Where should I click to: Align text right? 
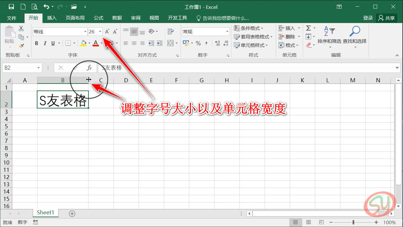tap(142, 43)
